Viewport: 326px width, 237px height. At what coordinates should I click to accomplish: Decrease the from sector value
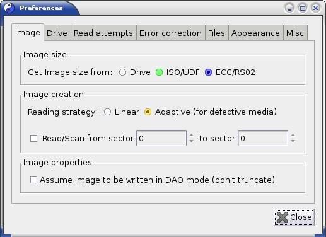pyautogui.click(x=191, y=141)
